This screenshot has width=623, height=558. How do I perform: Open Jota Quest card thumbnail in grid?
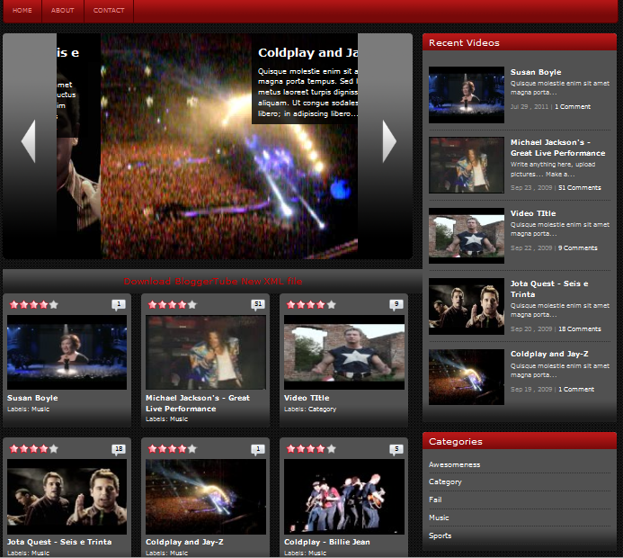point(67,497)
